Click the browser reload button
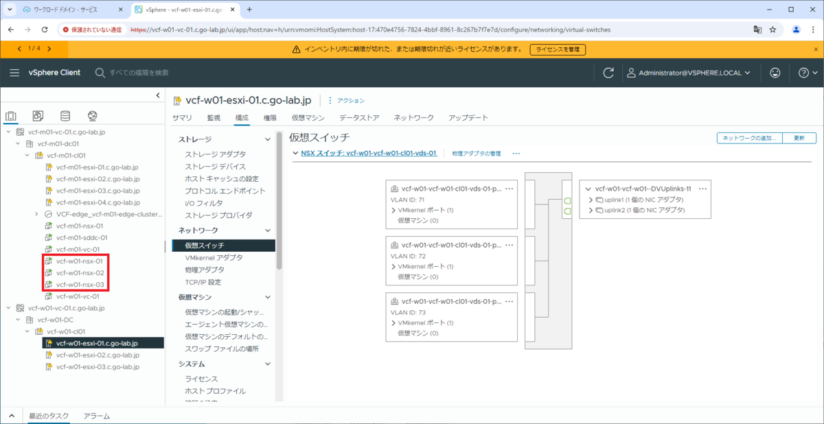 click(45, 30)
